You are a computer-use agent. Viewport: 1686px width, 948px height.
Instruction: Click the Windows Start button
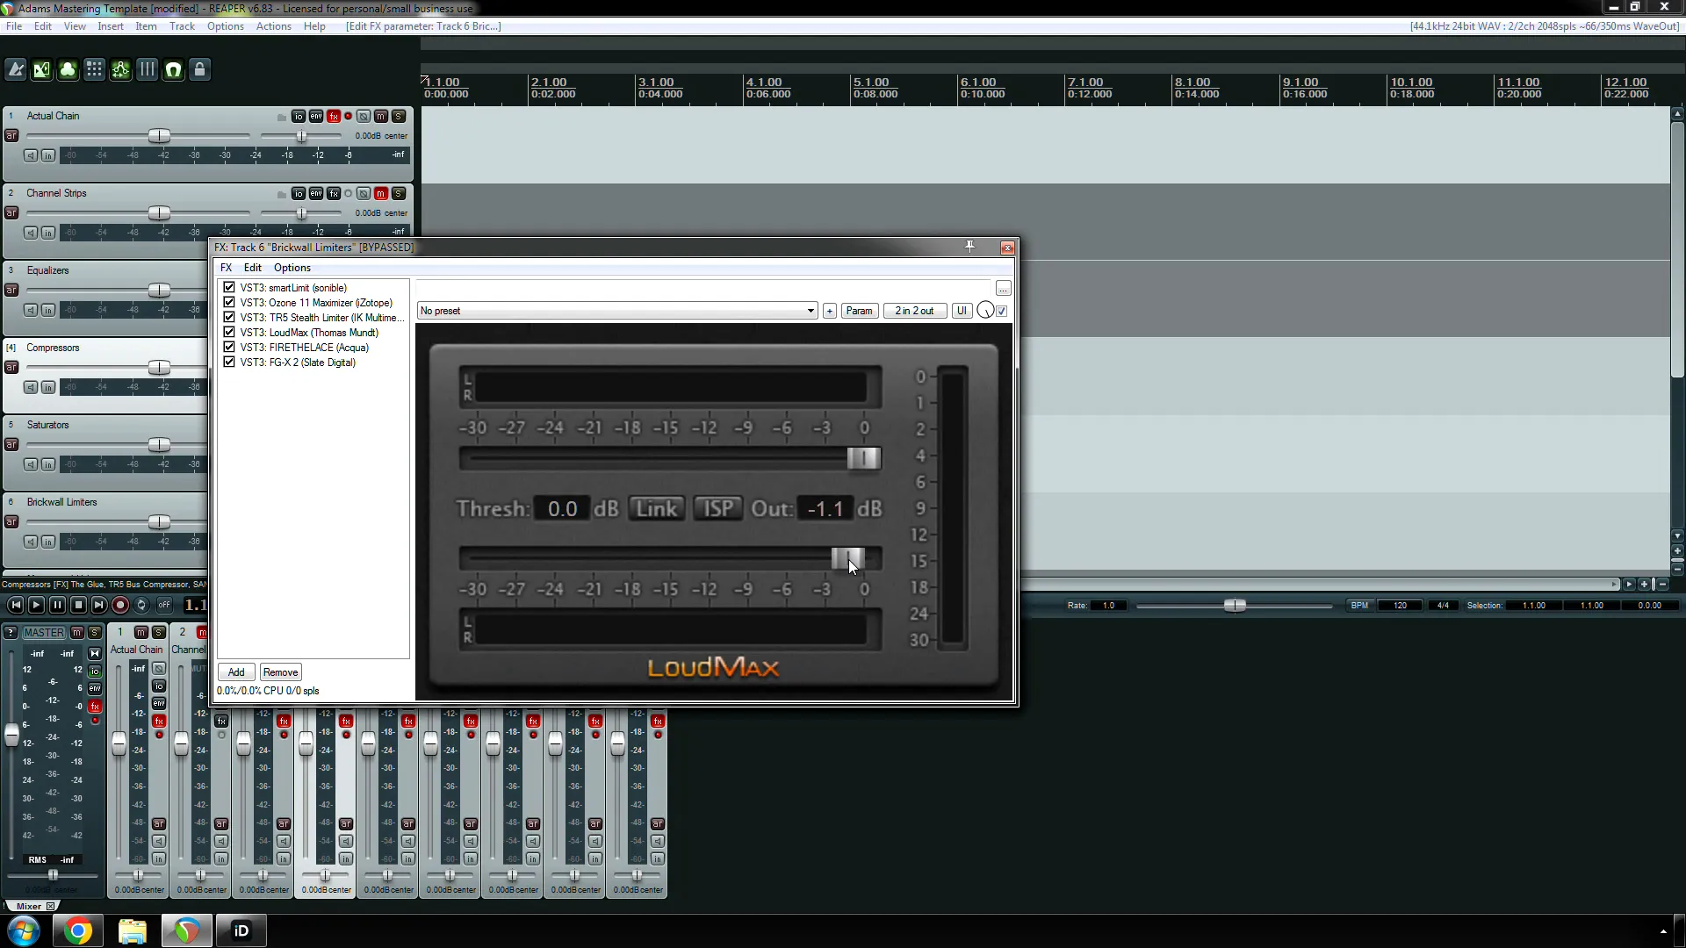click(24, 930)
